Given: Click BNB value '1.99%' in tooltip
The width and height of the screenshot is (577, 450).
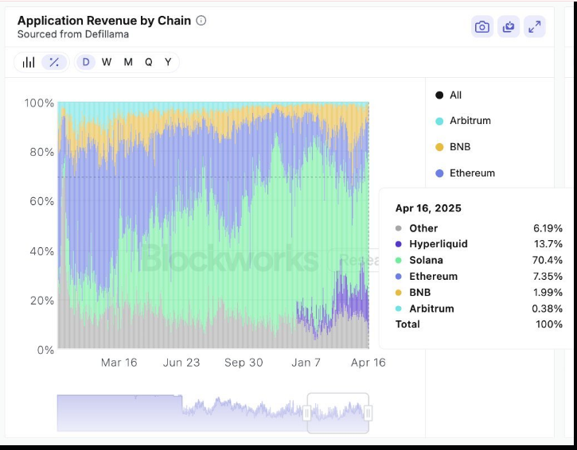Looking at the screenshot, I should click(x=548, y=293).
